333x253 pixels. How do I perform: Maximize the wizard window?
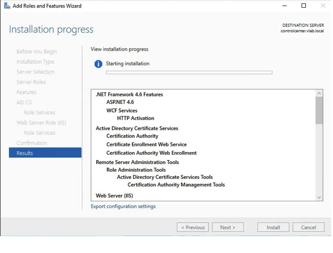pyautogui.click(x=304, y=6)
